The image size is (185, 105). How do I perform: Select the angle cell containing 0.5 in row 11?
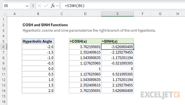point(38,74)
